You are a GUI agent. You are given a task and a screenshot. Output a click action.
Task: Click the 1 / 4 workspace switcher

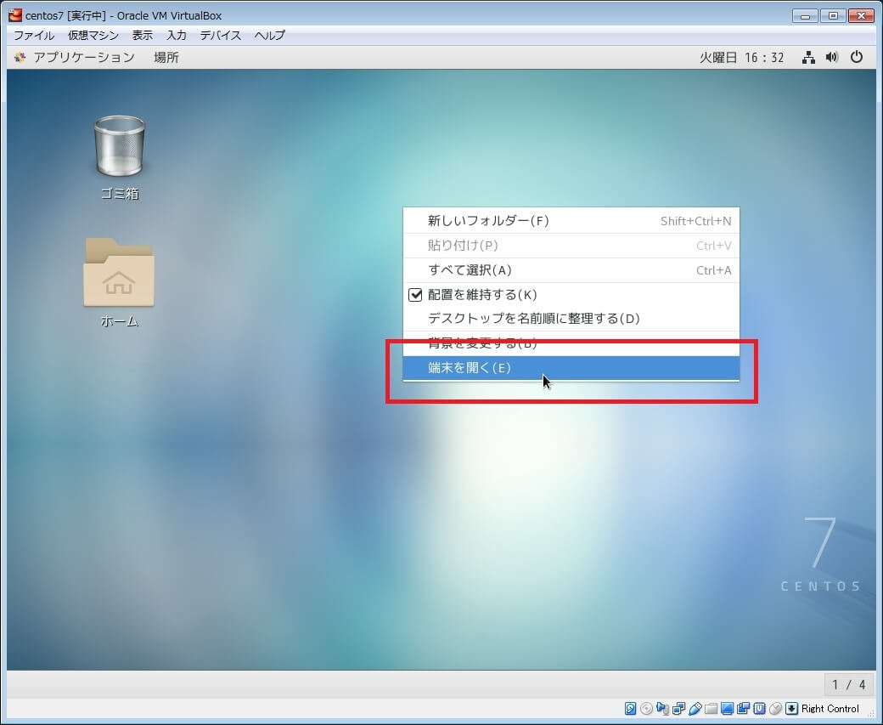[x=849, y=684]
